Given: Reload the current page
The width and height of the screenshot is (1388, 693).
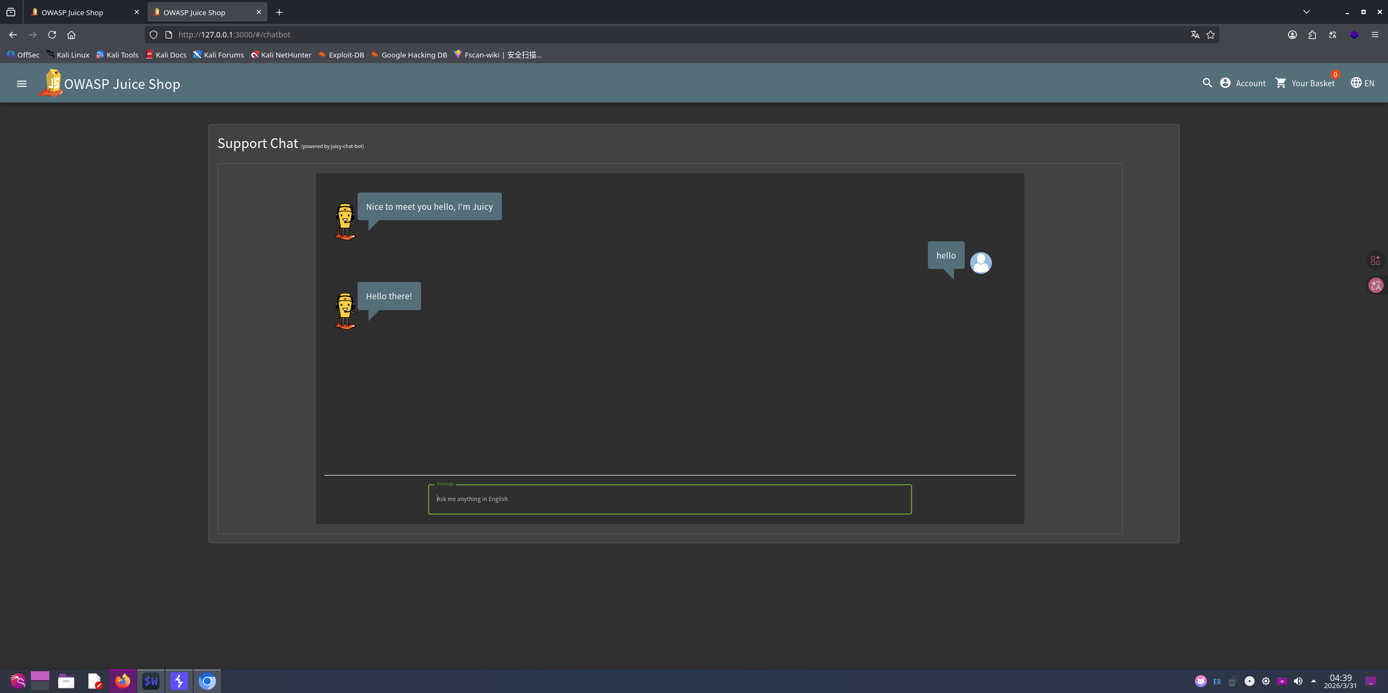Looking at the screenshot, I should (x=52, y=35).
